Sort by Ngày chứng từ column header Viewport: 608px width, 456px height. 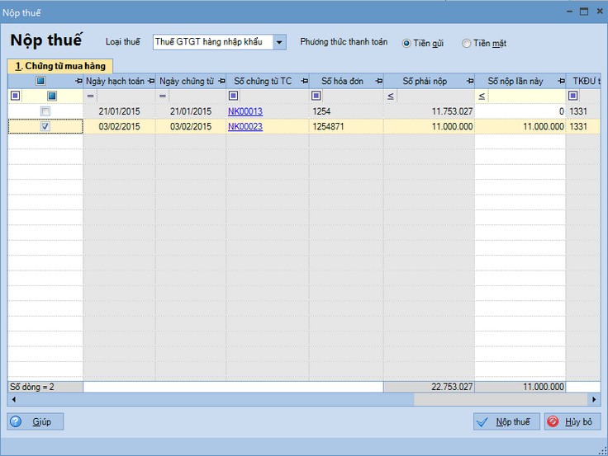tap(187, 82)
